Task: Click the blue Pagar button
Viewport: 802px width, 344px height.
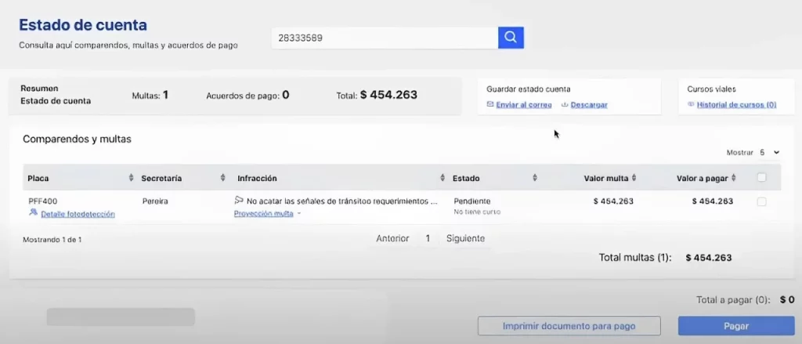Action: pos(736,326)
